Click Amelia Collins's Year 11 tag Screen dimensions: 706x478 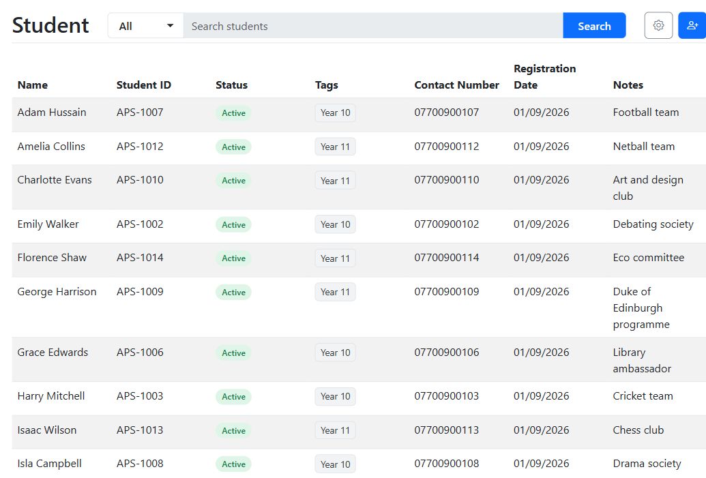point(335,147)
